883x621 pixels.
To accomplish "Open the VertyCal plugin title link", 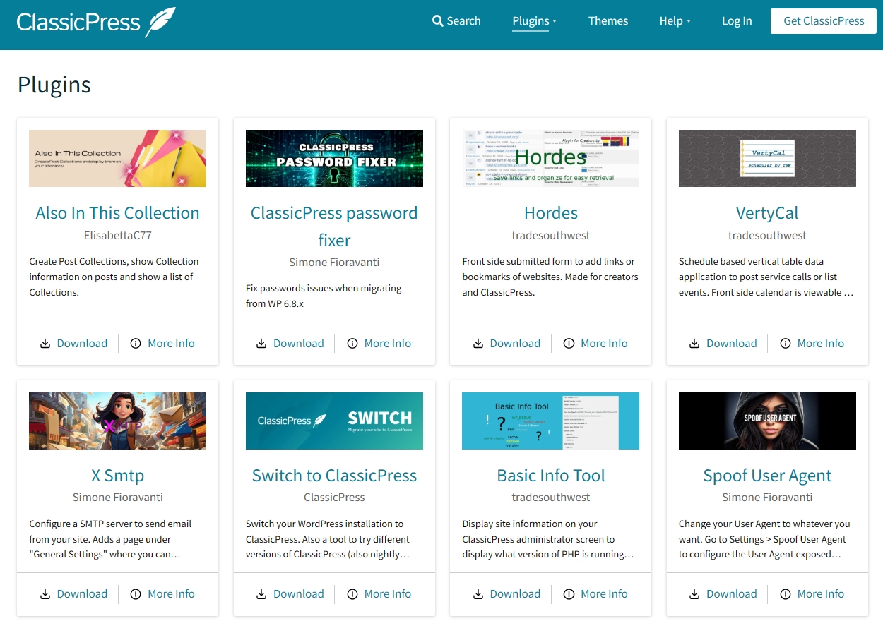I will click(x=767, y=213).
